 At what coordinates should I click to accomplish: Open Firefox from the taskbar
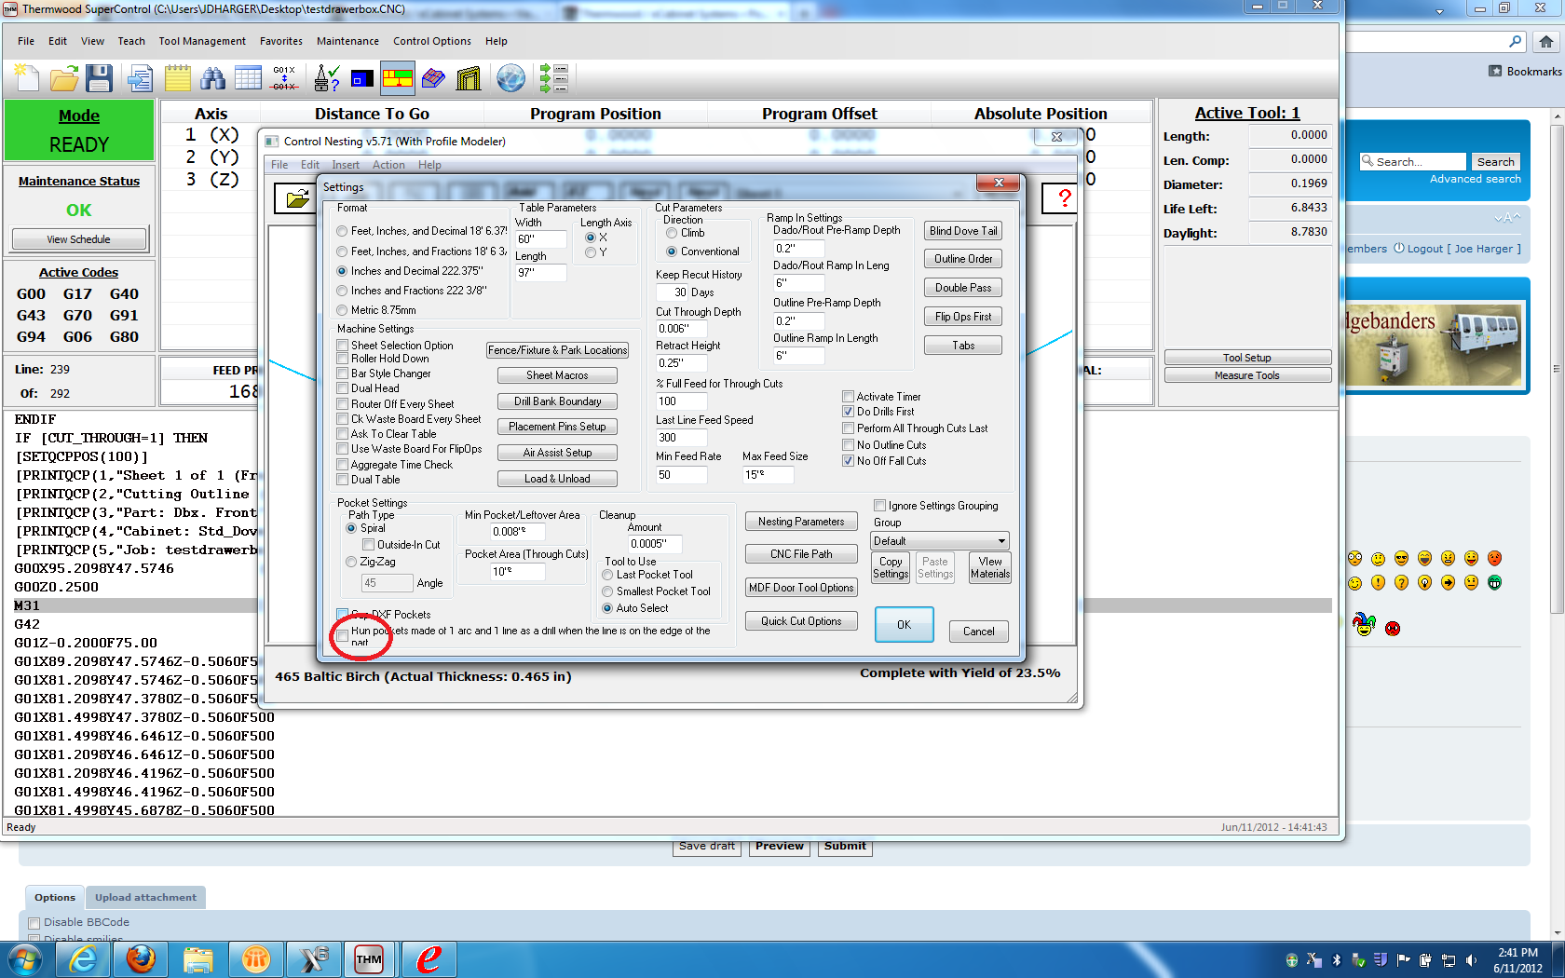tap(141, 958)
